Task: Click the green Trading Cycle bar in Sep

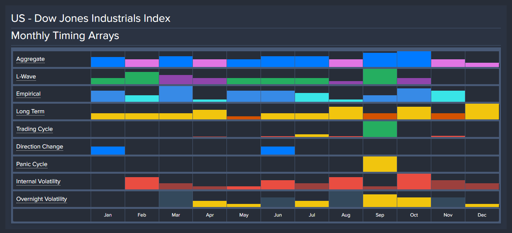Action: click(380, 129)
